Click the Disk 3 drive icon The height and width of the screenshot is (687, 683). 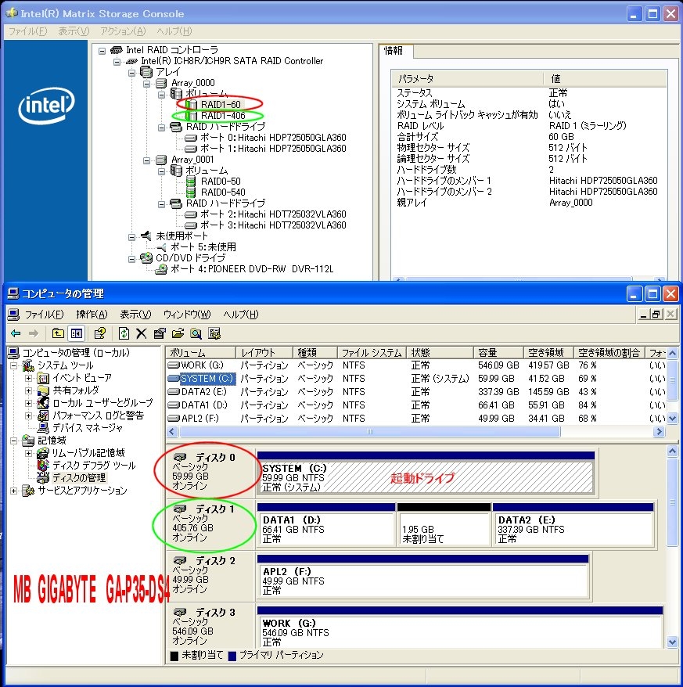click(180, 612)
